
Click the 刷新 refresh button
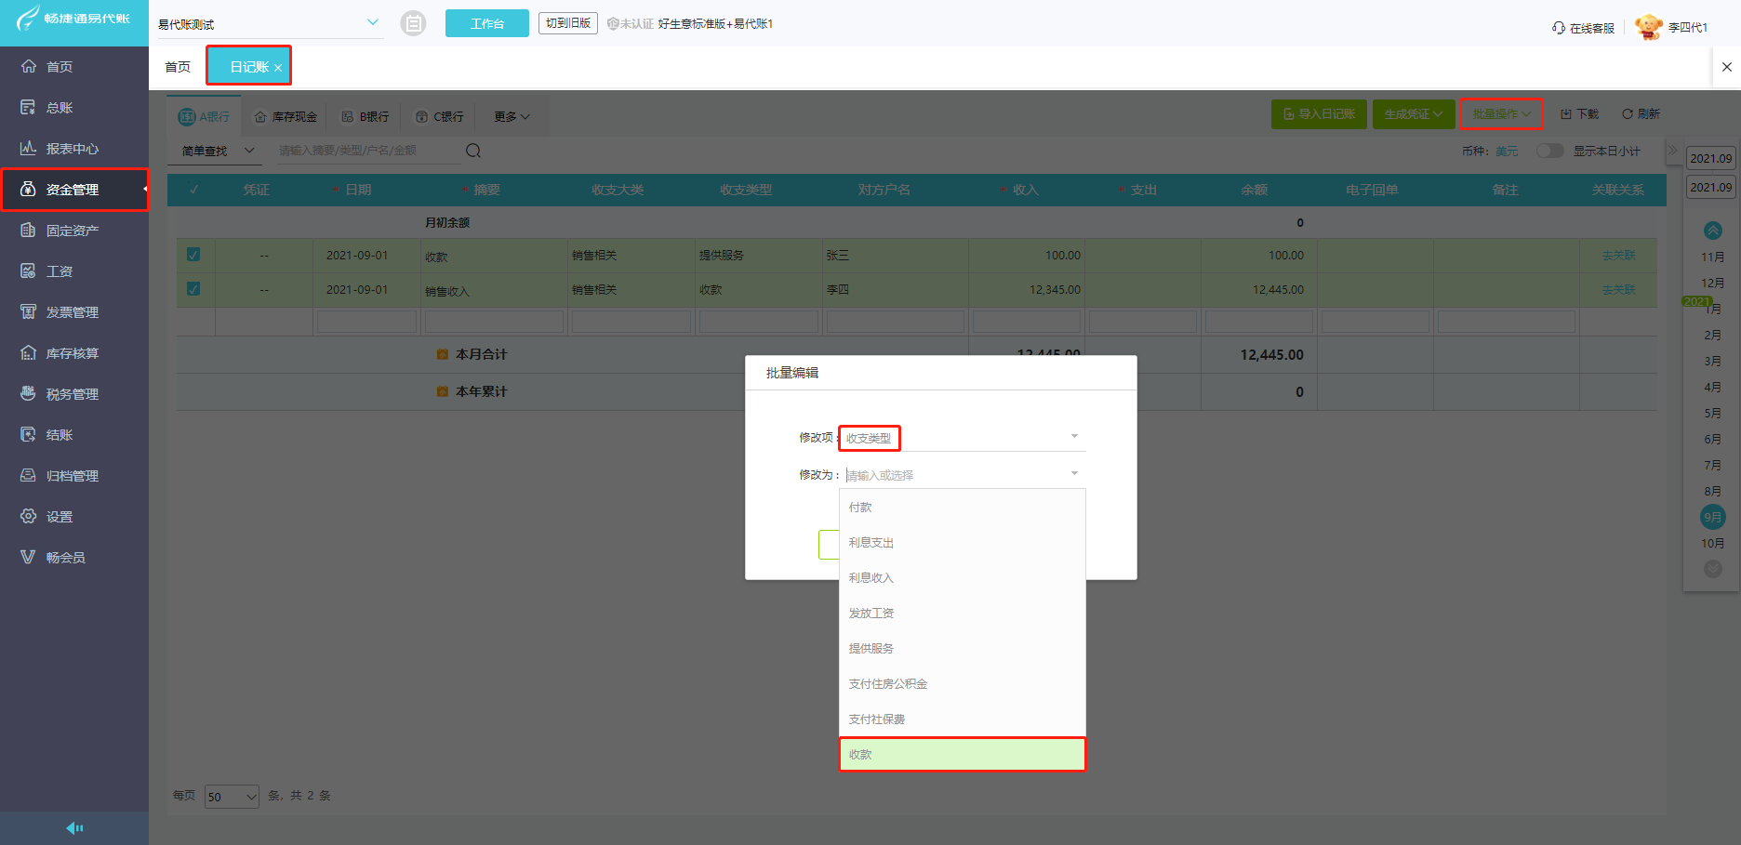coord(1641,113)
